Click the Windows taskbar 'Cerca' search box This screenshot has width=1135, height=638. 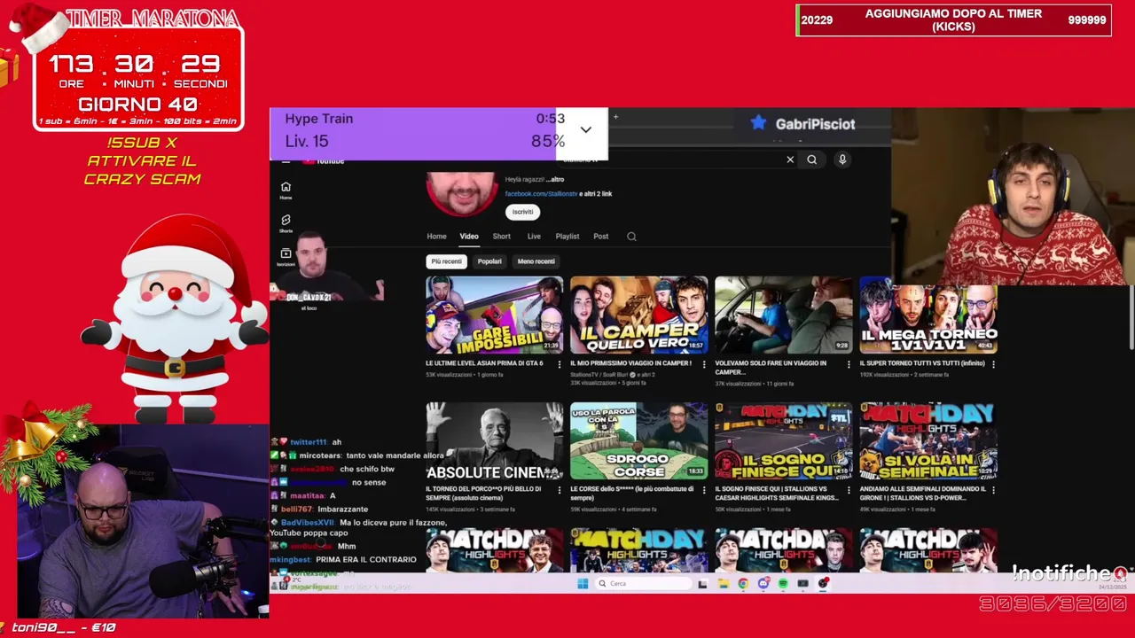point(643,583)
